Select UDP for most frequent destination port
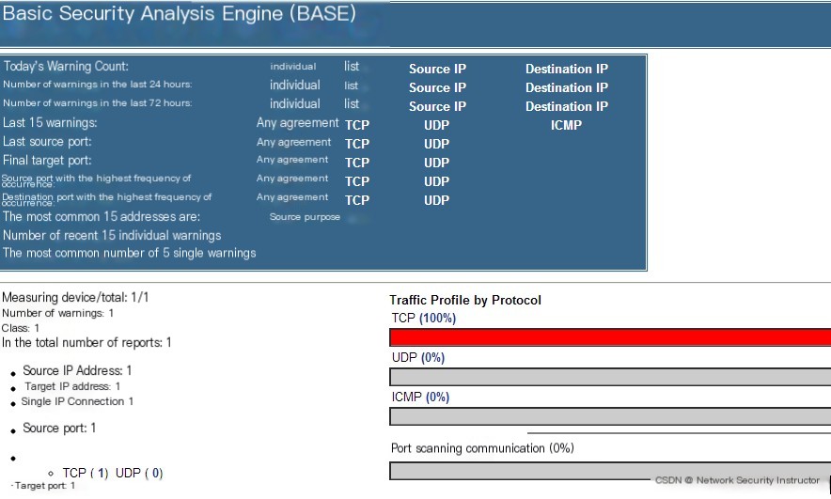Screen dimensions: 831x499 pyautogui.click(x=437, y=200)
